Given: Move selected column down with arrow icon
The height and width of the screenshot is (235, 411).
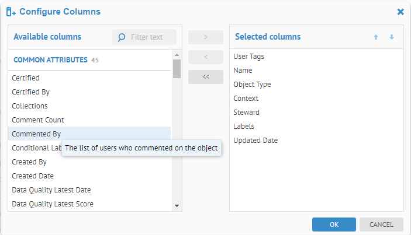Looking at the screenshot, I should coord(392,37).
